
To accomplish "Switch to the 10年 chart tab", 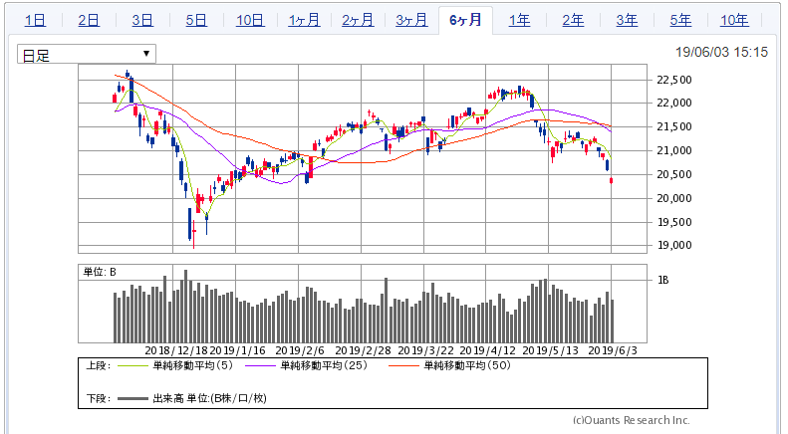I will (x=734, y=20).
